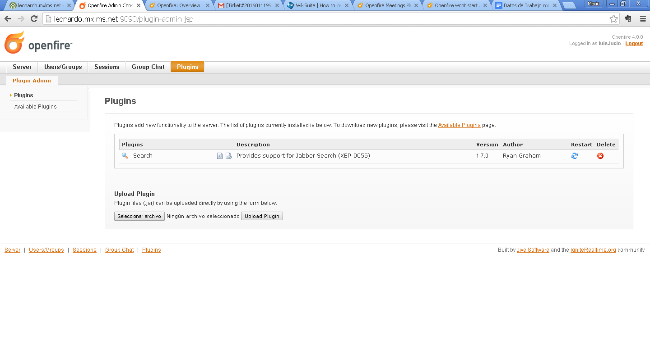Switch to the Ticket Gmail tab
Image resolution: width=650 pixels, height=340 pixels.
(x=247, y=6)
